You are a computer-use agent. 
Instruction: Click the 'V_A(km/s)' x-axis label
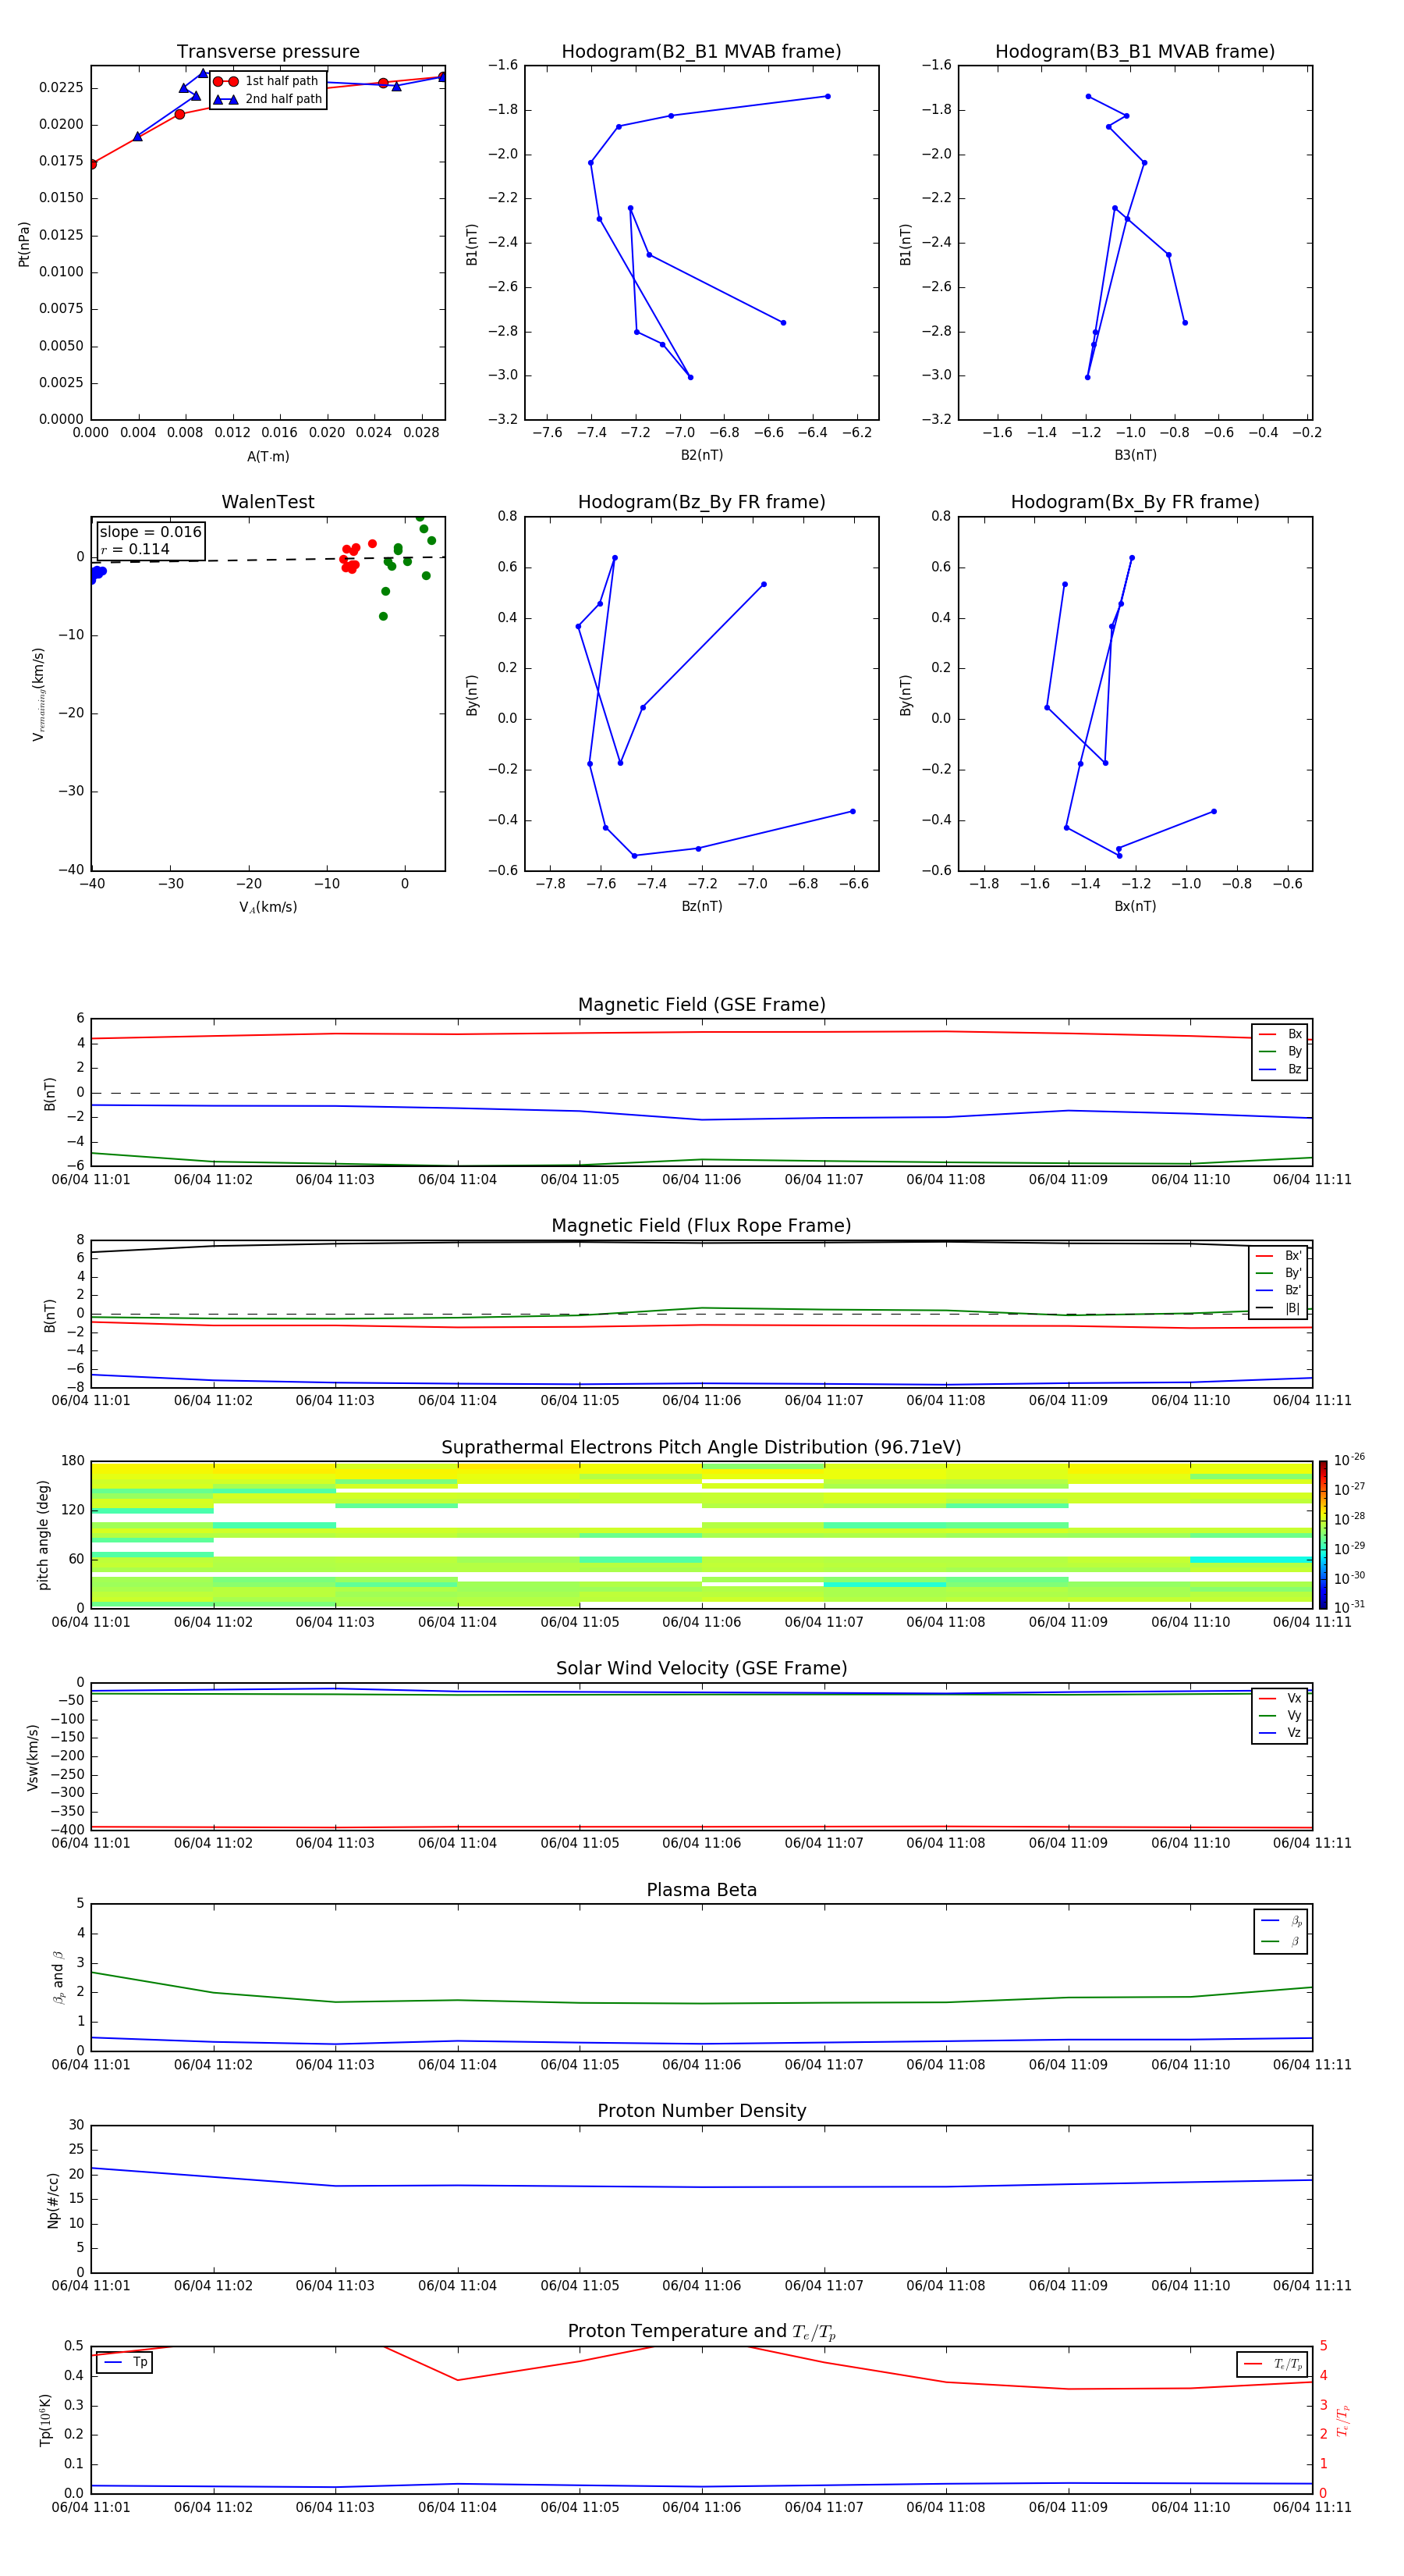pyautogui.click(x=268, y=907)
